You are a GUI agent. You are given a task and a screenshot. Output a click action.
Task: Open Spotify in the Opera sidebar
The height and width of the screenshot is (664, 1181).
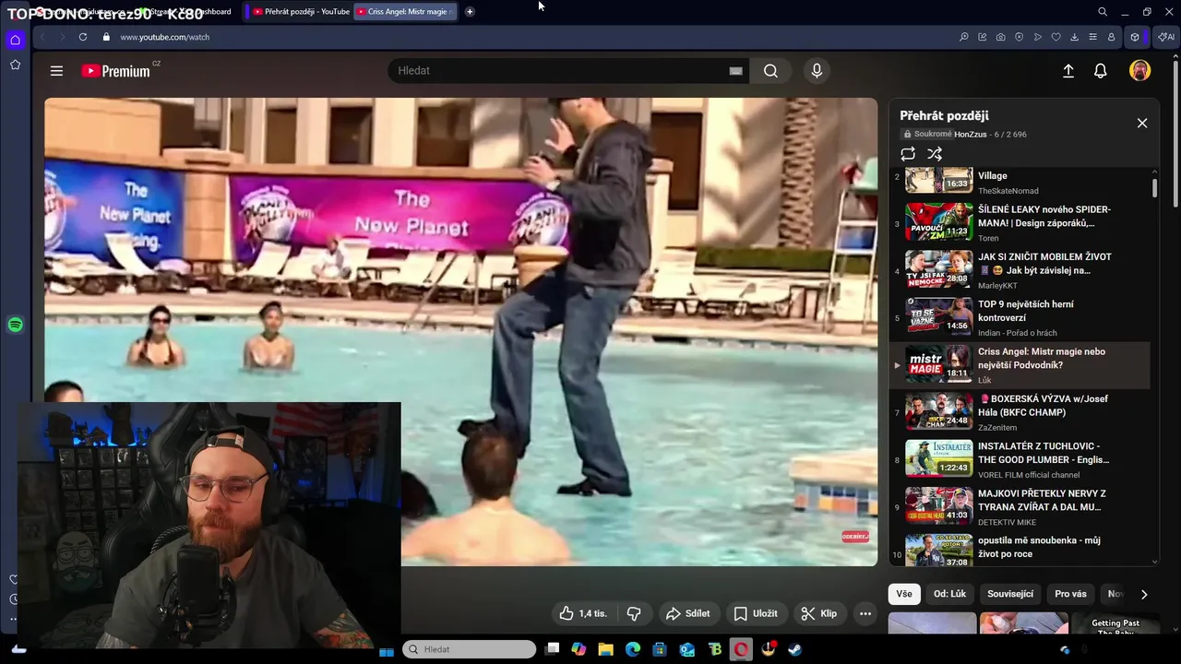coord(15,325)
